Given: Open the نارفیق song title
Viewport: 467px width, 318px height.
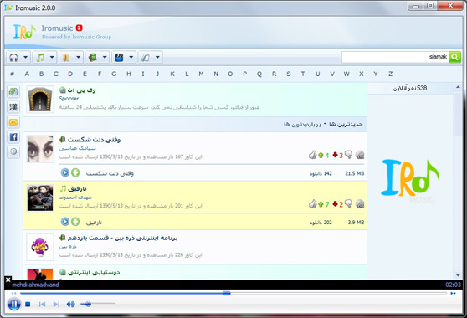Looking at the screenshot, I should (x=77, y=189).
